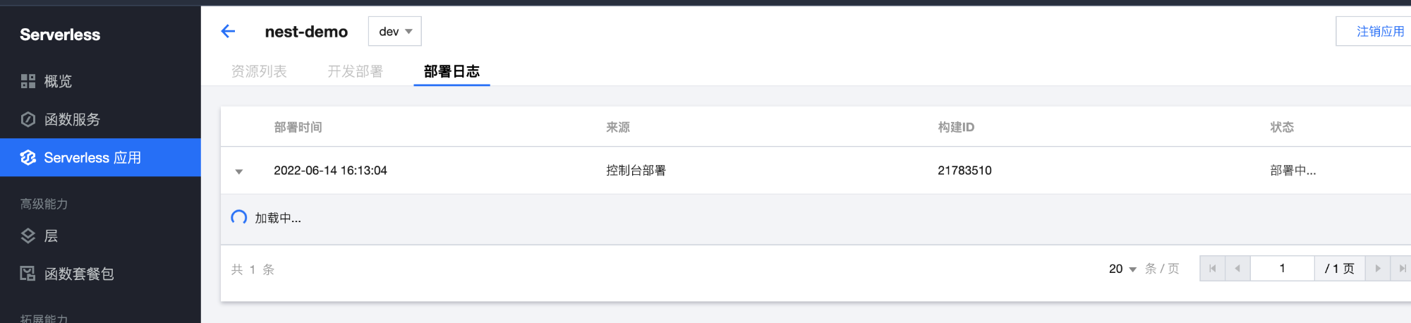The width and height of the screenshot is (1411, 323).
Task: Click the 注销应用 button
Action: pos(1376,32)
